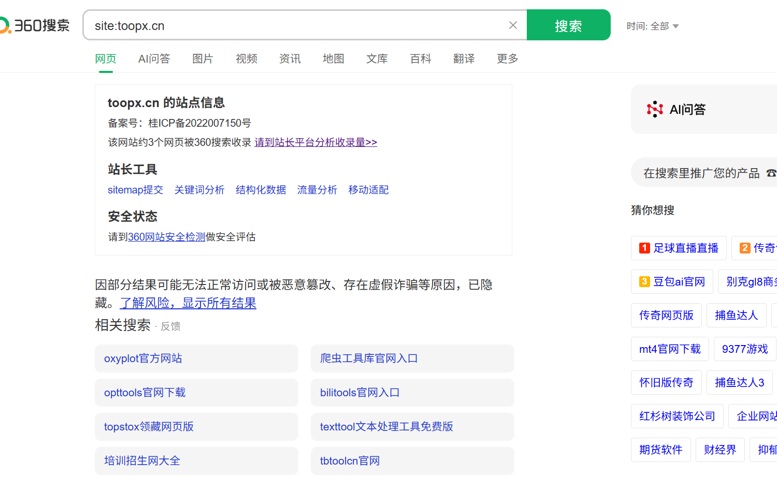Open the 360网站安全检测 link

pyautogui.click(x=167, y=237)
